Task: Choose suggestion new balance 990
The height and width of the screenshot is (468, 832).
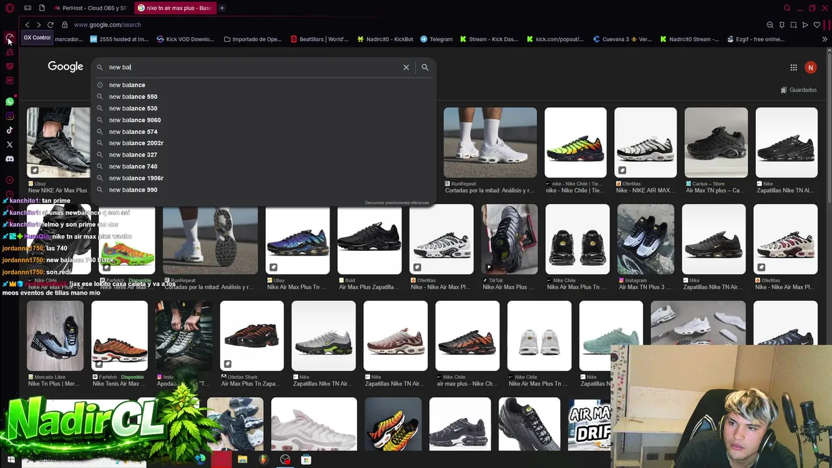Action: (x=263, y=190)
